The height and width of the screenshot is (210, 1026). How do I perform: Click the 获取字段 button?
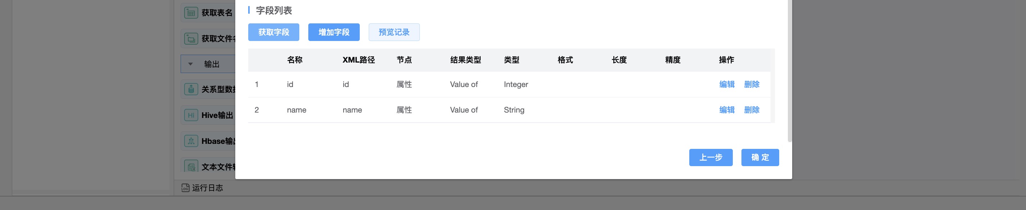pyautogui.click(x=273, y=32)
